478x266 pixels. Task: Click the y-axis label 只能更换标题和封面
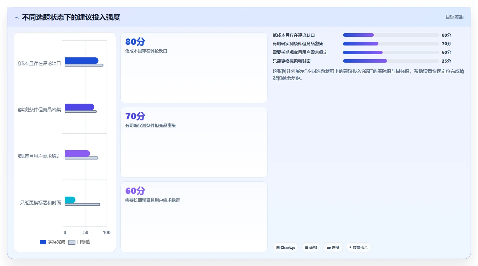[x=41, y=203]
